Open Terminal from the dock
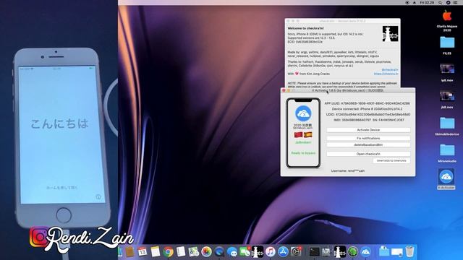Screen dimensions: 463x260 pyautogui.click(x=314, y=252)
